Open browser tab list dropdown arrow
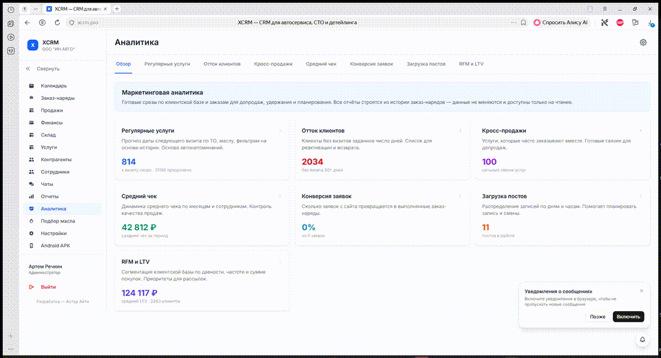 35,9
